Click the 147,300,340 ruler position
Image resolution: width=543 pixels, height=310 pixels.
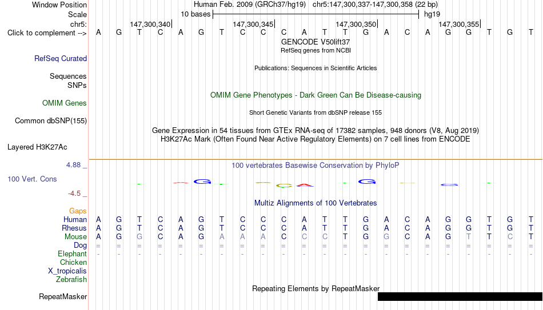[150, 24]
